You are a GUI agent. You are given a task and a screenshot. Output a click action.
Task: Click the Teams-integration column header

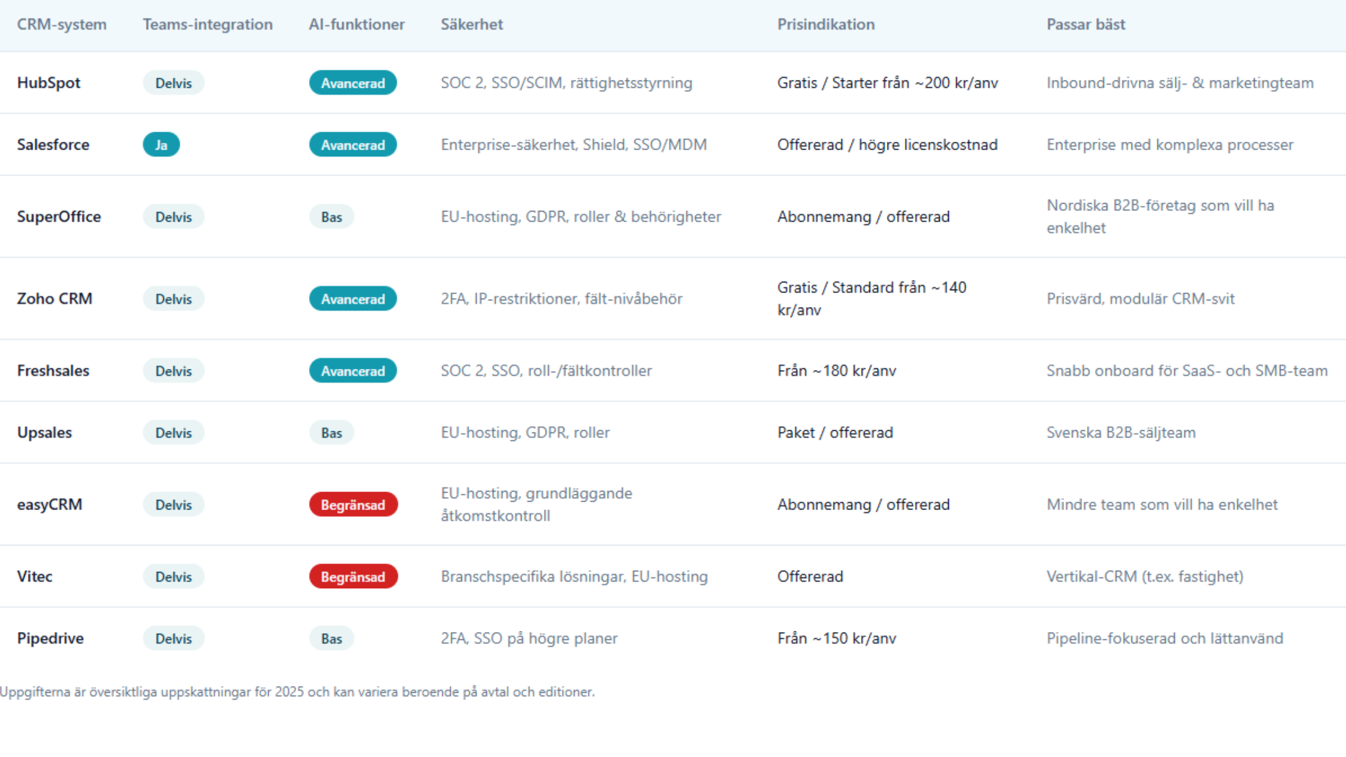click(207, 25)
